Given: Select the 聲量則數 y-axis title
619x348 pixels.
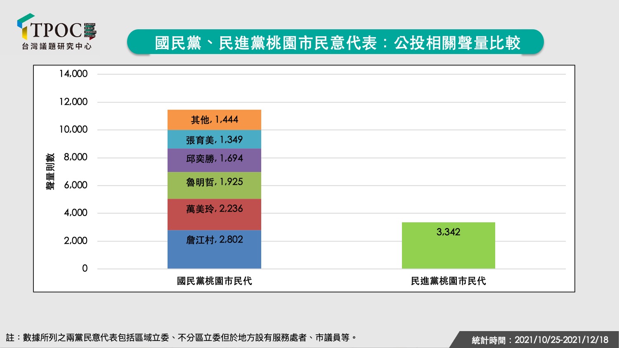Looking at the screenshot, I should coord(50,172).
